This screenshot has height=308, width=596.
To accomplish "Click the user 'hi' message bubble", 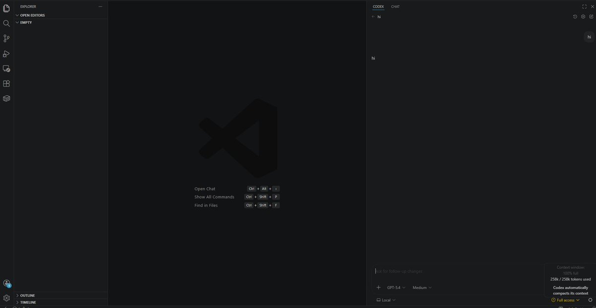I will 589,37.
